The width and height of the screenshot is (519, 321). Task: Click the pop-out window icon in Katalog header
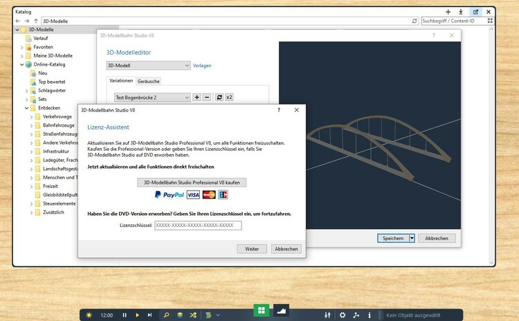pos(475,12)
